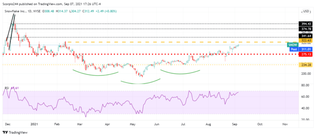Click the RSI 80.00 scale value
Screen dimensions: 316x137
305,85
